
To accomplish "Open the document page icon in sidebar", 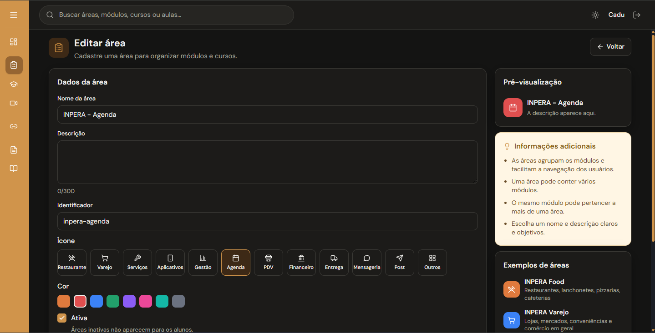I will 14,150.
